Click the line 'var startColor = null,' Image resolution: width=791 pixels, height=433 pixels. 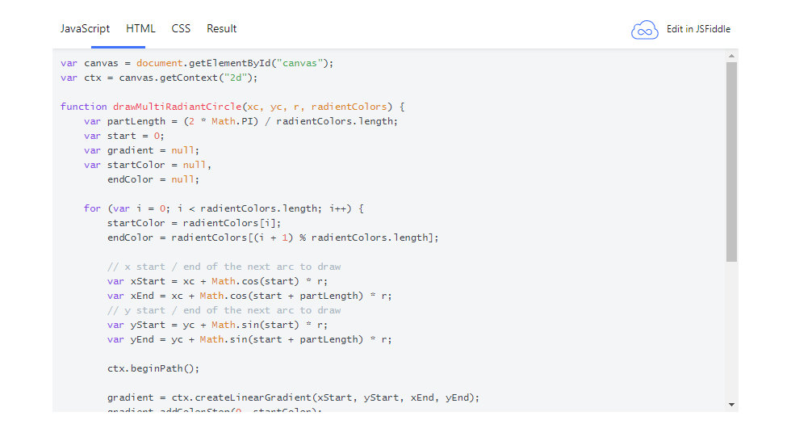(147, 165)
